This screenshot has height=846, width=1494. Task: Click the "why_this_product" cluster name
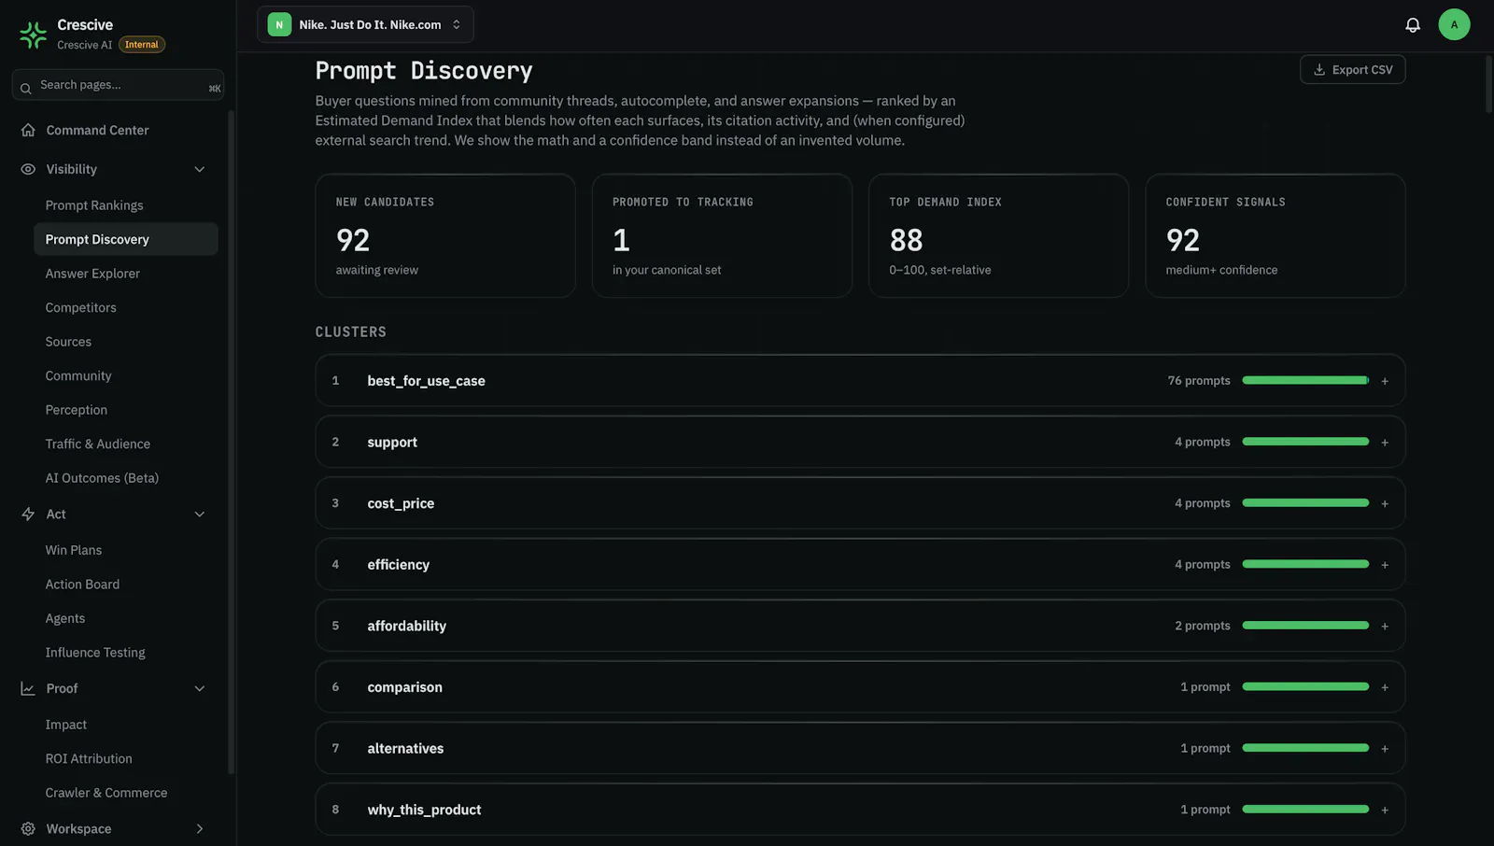pos(424,810)
